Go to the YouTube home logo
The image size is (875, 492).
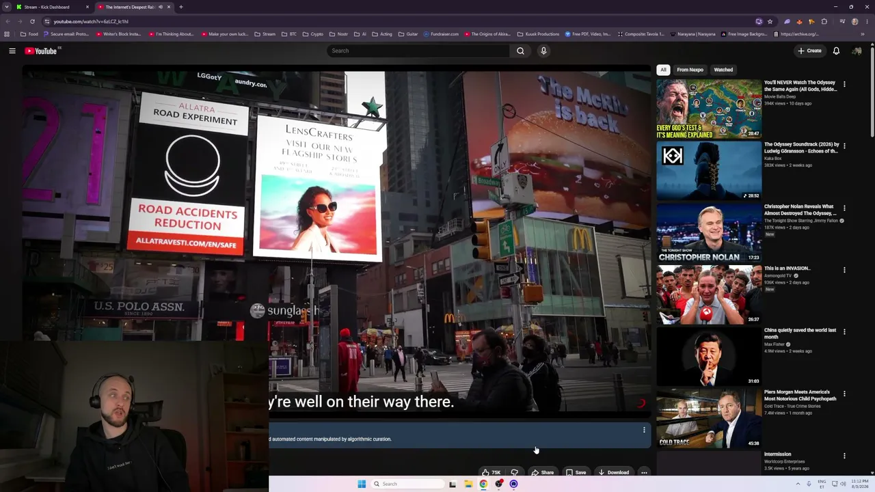pyautogui.click(x=41, y=51)
